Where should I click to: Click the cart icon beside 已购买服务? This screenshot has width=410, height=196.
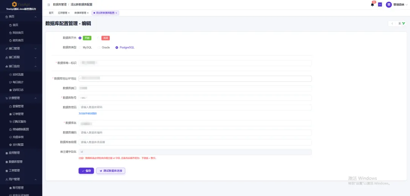pos(11,122)
